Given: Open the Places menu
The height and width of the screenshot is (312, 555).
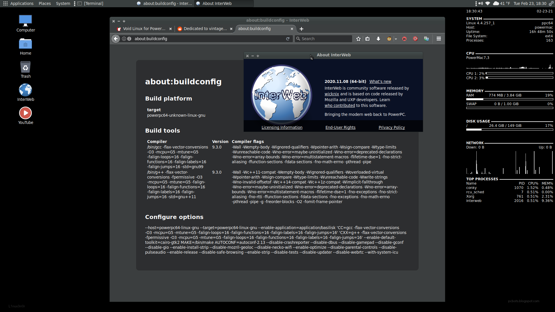Looking at the screenshot, I should pyautogui.click(x=45, y=3).
